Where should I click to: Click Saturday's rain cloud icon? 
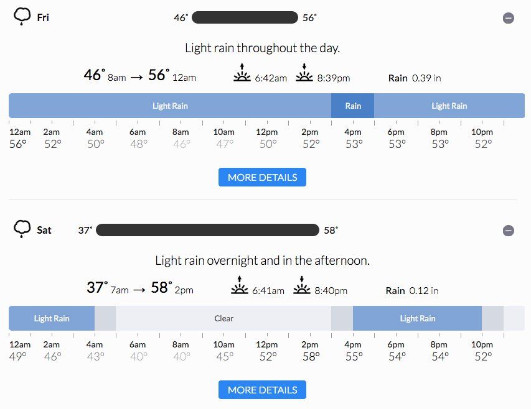pyautogui.click(x=22, y=229)
